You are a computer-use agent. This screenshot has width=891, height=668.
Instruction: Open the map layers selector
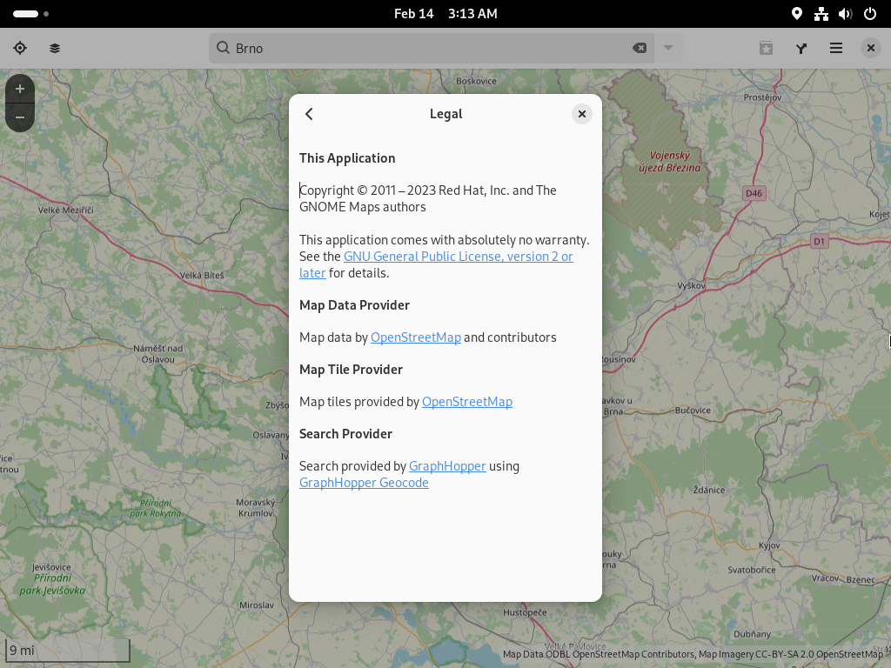pyautogui.click(x=55, y=49)
